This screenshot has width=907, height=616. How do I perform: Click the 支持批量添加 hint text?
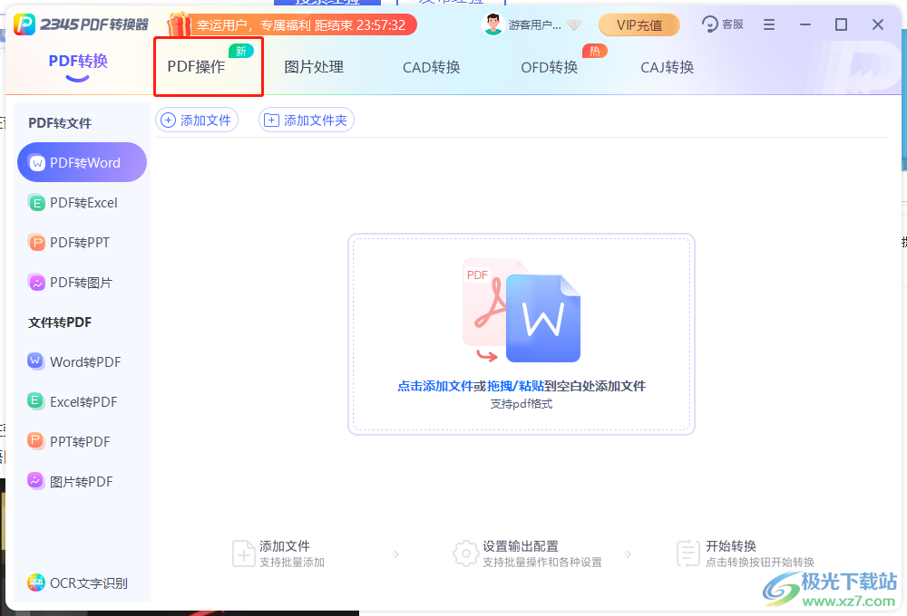click(292, 563)
